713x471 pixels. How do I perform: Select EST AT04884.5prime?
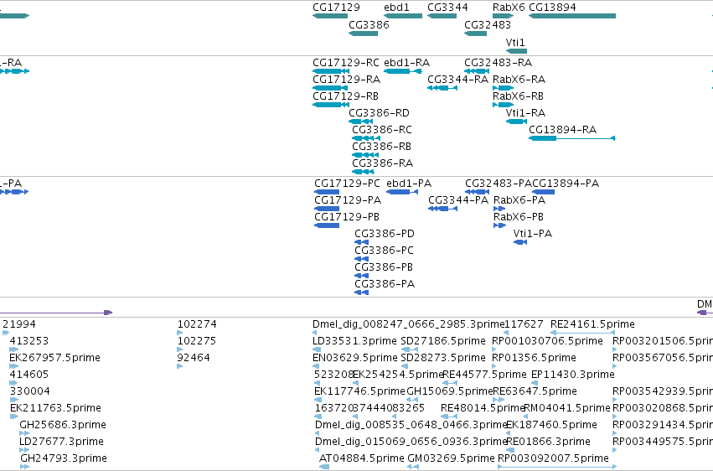[x=324, y=467]
